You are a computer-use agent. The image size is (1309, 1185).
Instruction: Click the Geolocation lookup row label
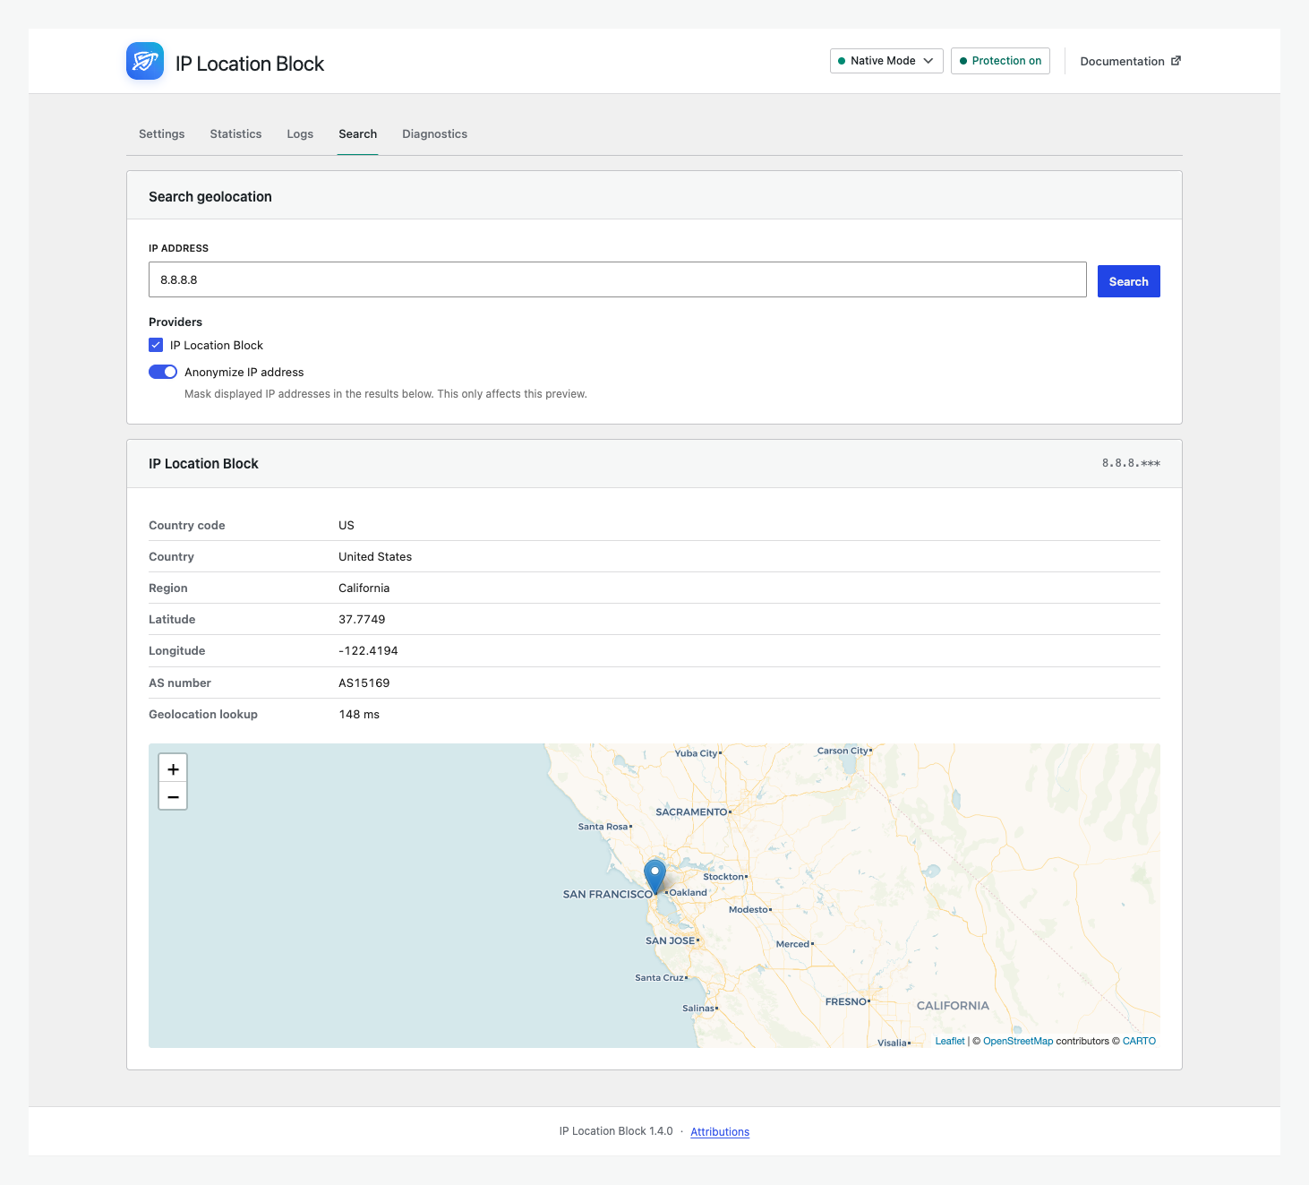[x=203, y=714]
